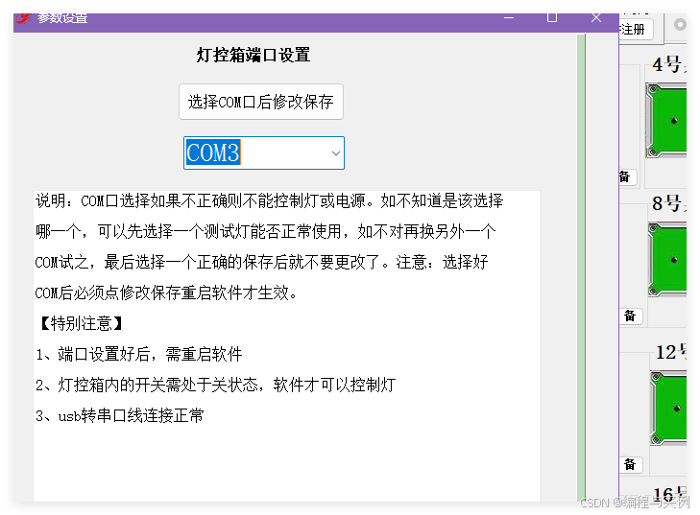
Task: Click the 备 button below 12号 table
Action: coord(630,464)
